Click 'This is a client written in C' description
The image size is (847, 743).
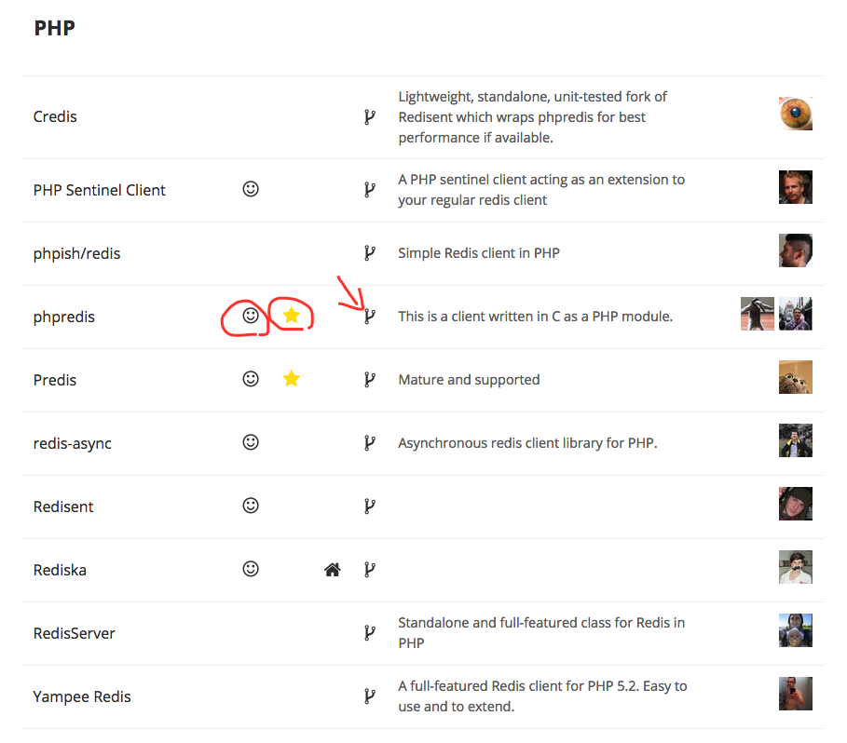pyautogui.click(x=536, y=317)
